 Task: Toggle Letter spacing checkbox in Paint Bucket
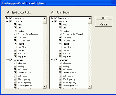coord(60,82)
